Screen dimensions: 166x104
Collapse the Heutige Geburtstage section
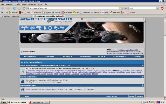click(x=142, y=85)
